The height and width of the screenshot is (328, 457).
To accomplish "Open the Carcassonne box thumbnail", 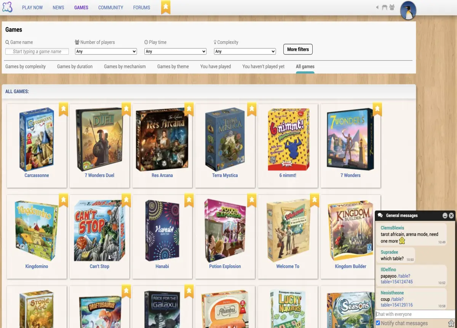I will 37,139.
